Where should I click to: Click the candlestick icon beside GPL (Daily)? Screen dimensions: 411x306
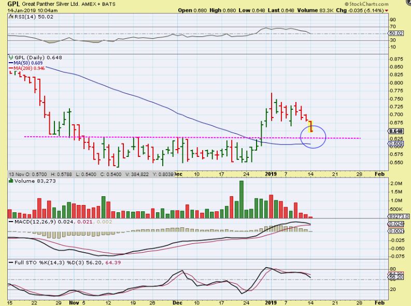click(11, 57)
